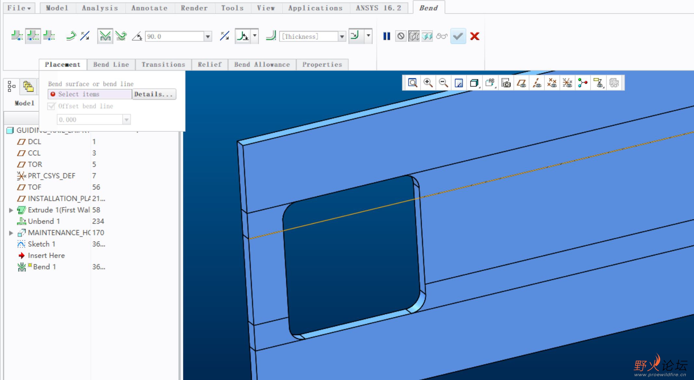Toggle the Offset bend line checkbox

[x=51, y=106]
